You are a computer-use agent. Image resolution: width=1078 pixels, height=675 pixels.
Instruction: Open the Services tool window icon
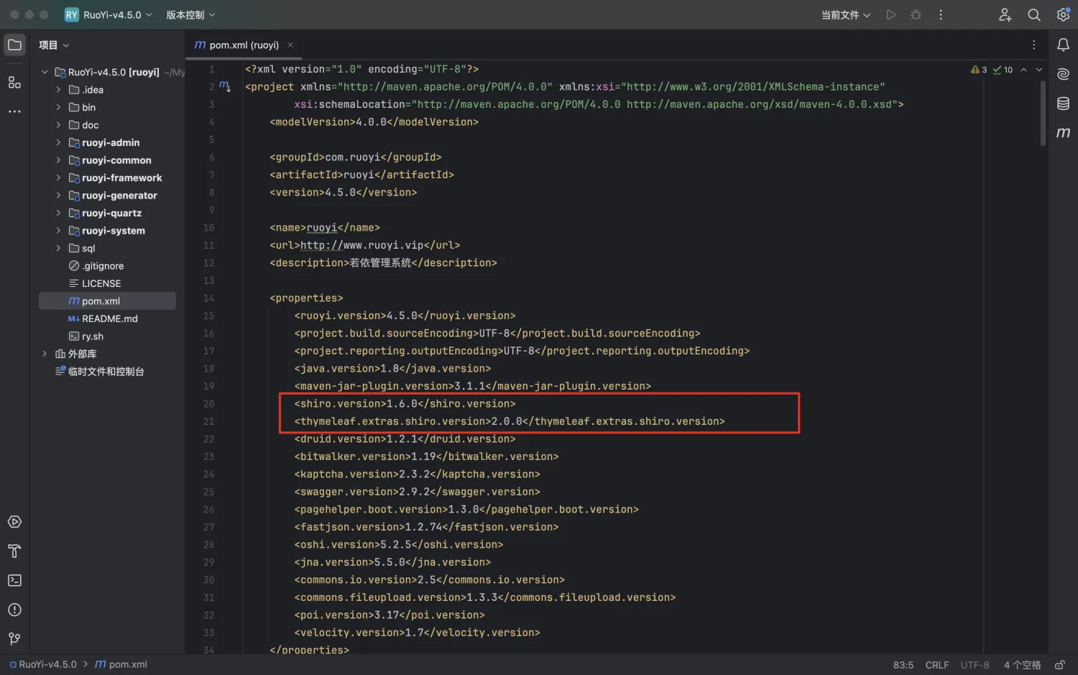point(14,522)
